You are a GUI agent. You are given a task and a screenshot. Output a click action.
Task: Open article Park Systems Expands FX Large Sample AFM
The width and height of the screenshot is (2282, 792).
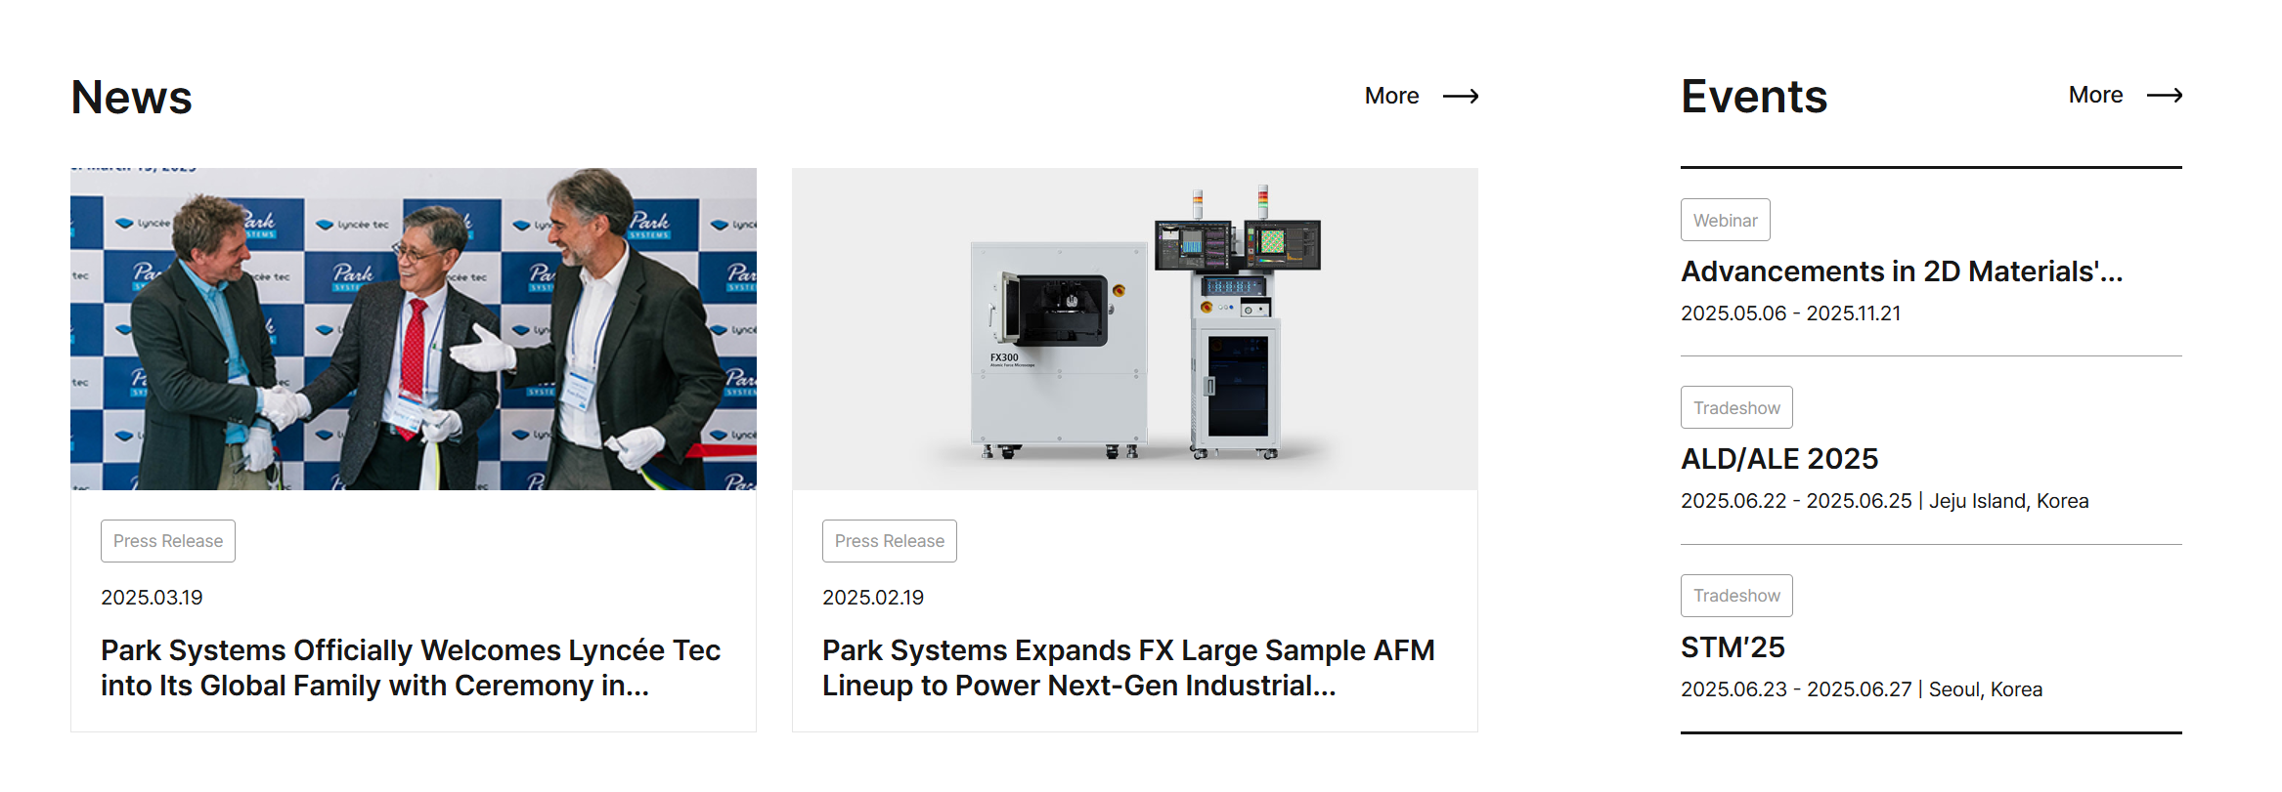[1128, 668]
